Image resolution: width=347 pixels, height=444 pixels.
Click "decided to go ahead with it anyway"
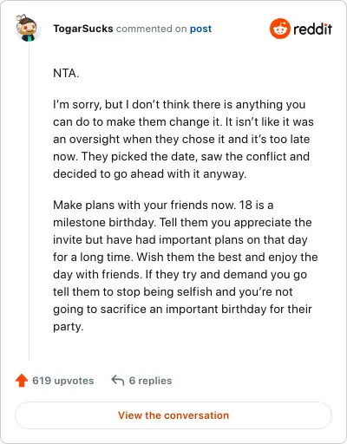pyautogui.click(x=150, y=174)
